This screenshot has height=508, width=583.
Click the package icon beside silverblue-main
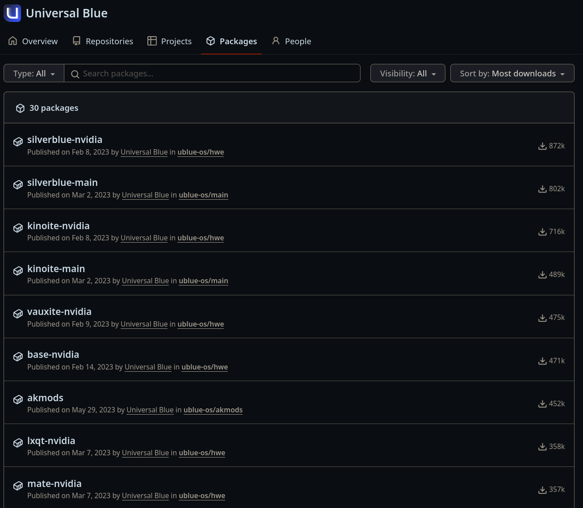18,185
